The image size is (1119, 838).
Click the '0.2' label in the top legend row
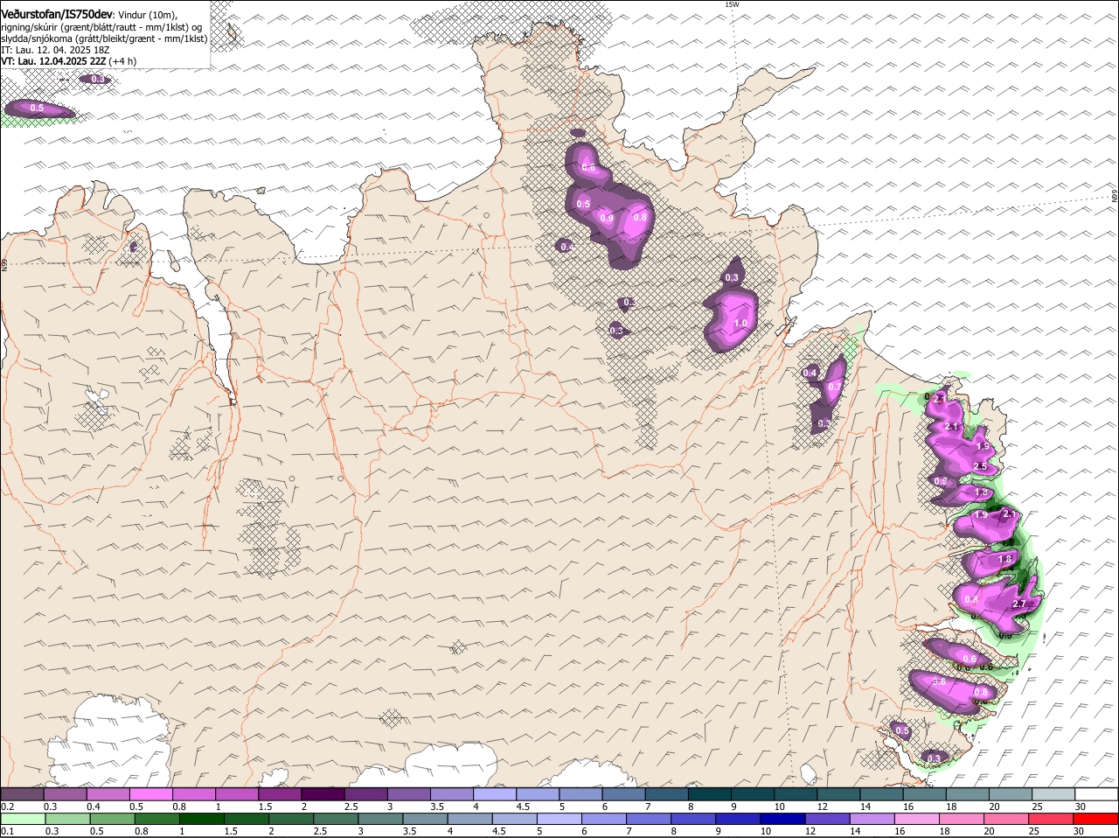click(8, 807)
